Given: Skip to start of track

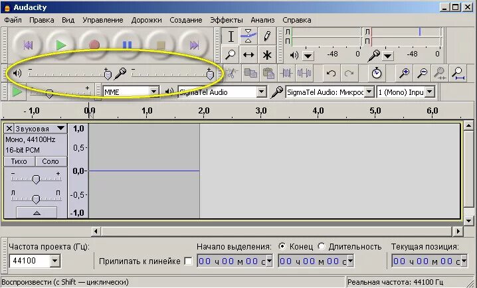Looking at the screenshot, I should [28, 45].
